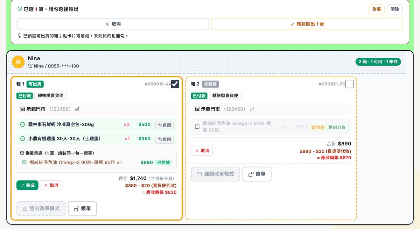Screen dimensions: 420x229
Task: Click the summary badge 2 箱 · 1 可出 · 1 未到
Action: (x=378, y=62)
